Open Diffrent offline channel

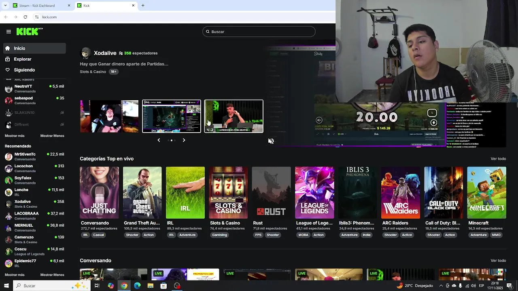pyautogui.click(x=34, y=124)
